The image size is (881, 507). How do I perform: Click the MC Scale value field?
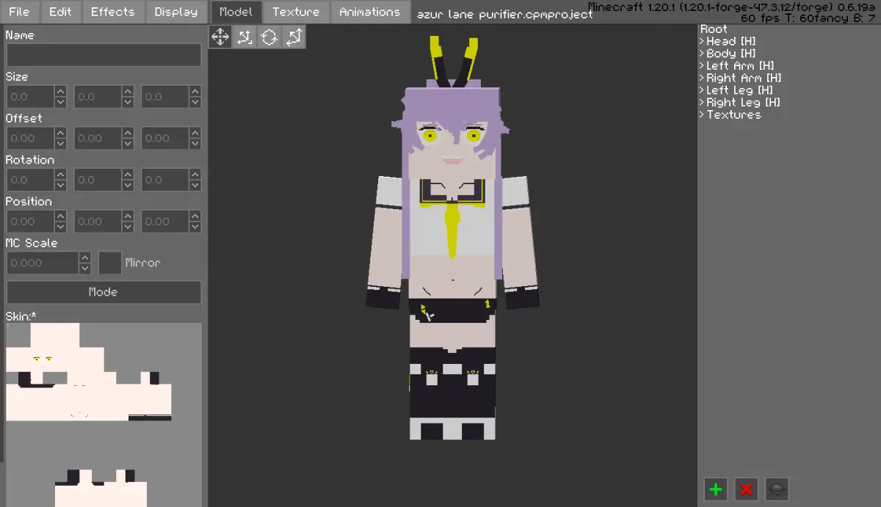42,263
